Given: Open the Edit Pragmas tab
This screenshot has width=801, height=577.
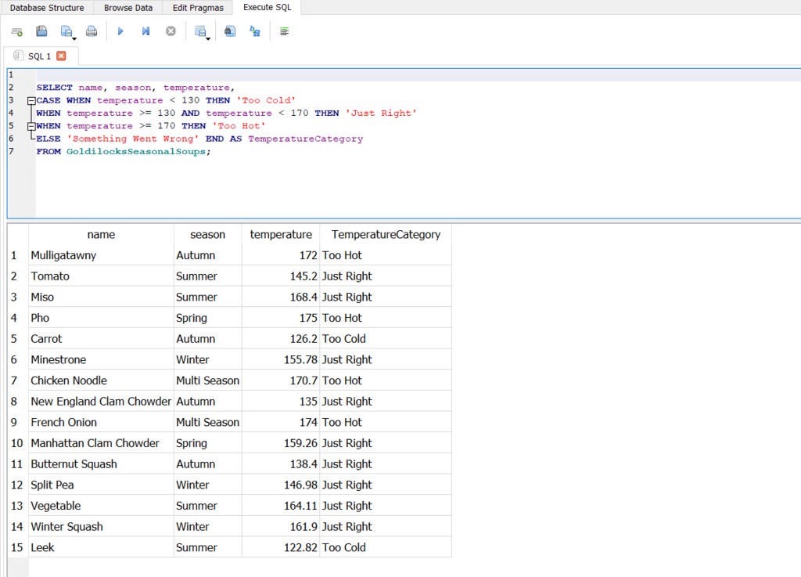Looking at the screenshot, I should [x=197, y=7].
